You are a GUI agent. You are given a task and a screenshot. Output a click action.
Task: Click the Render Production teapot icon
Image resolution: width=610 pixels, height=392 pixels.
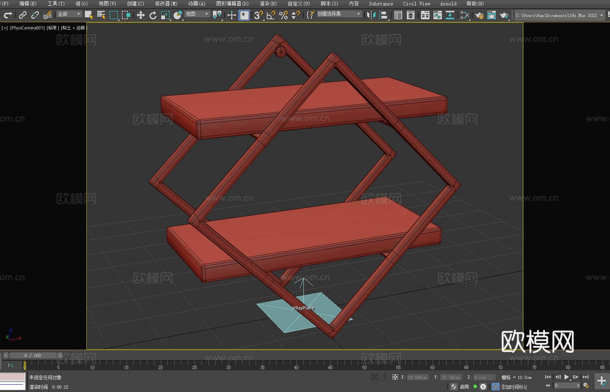(x=504, y=15)
